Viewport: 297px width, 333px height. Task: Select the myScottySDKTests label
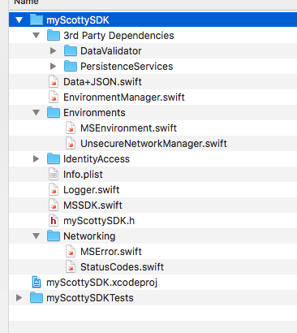tap(90, 298)
